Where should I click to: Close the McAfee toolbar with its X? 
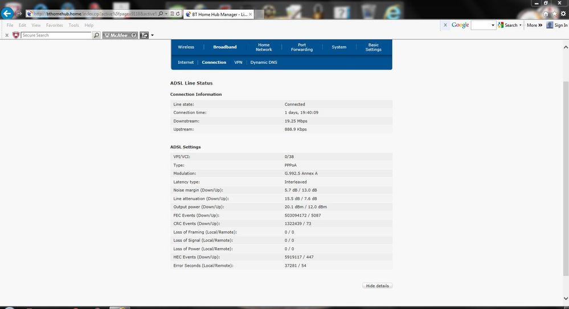coord(6,35)
